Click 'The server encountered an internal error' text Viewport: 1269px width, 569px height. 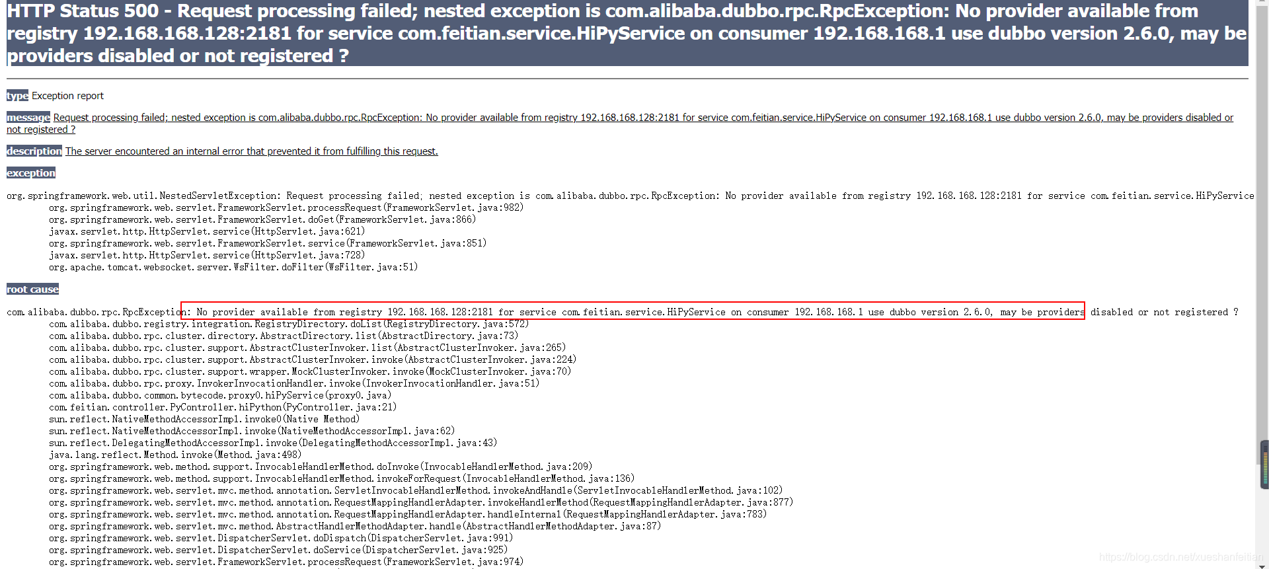click(251, 151)
